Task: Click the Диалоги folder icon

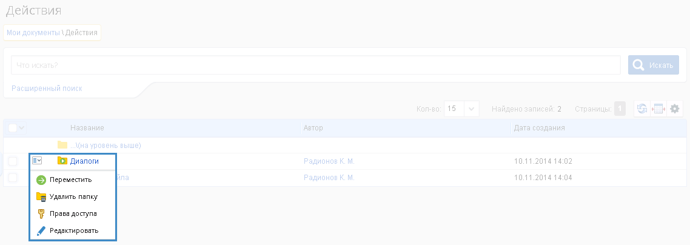Action: coord(62,161)
